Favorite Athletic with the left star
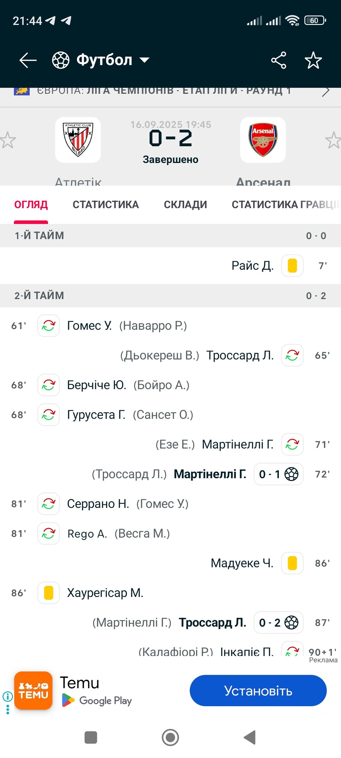Viewport: 341px width, 758px height. 8,140
